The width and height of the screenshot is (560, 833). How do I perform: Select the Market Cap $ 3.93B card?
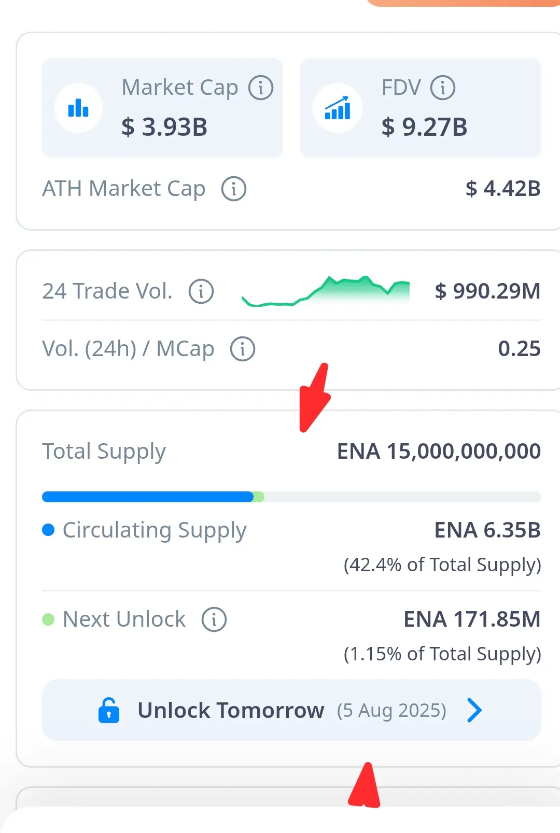pos(162,108)
